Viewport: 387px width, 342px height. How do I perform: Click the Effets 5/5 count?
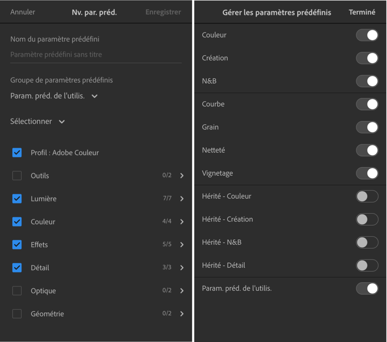(x=167, y=244)
